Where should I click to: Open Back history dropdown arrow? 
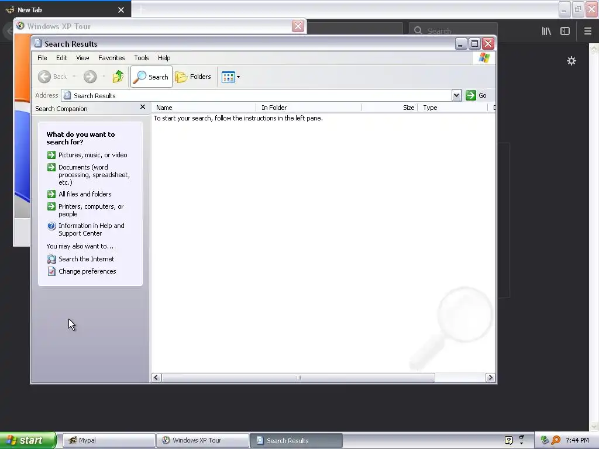coord(74,77)
